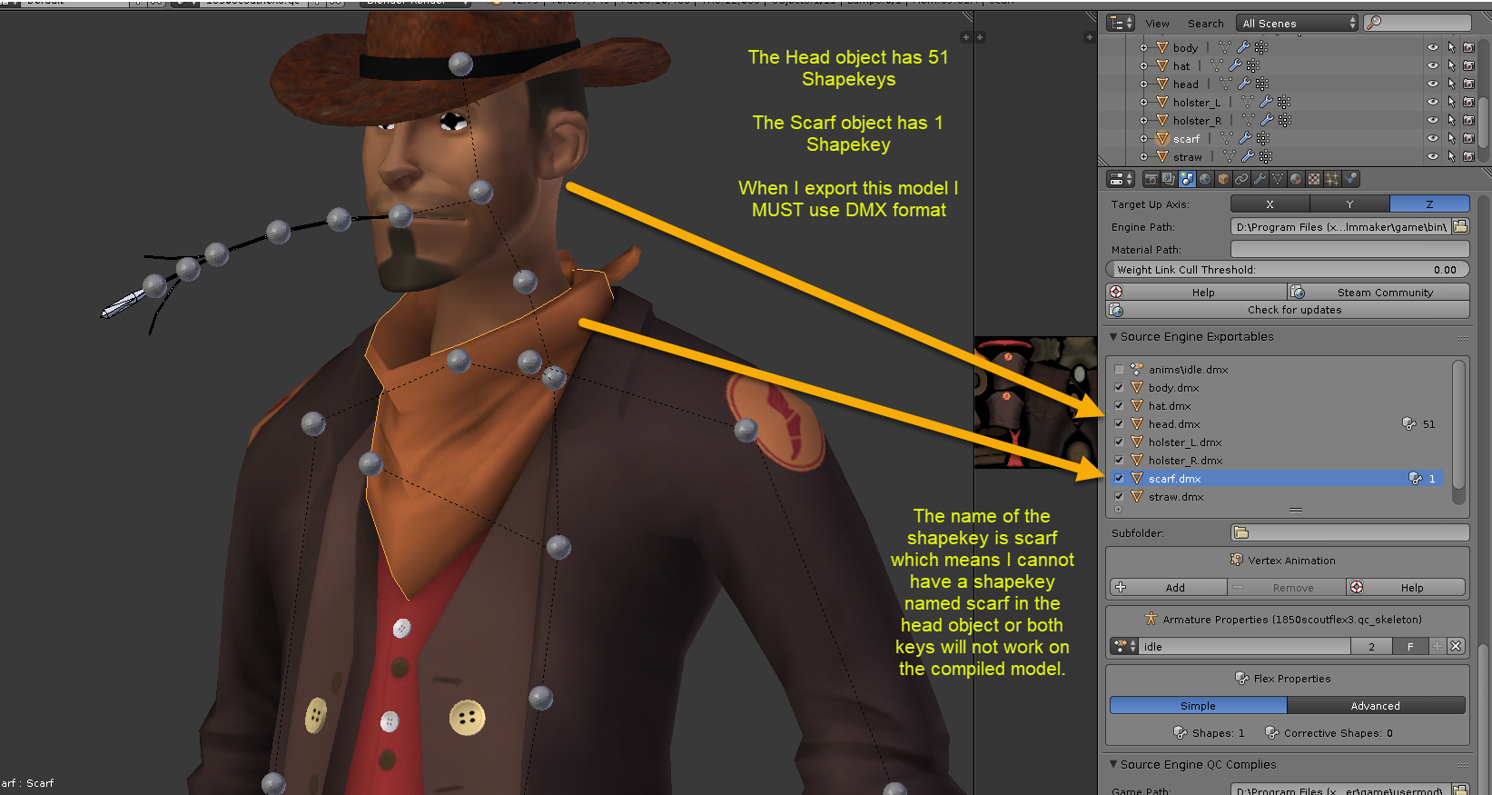Expand the scarf object tree node
The image size is (1492, 795).
(x=1144, y=139)
